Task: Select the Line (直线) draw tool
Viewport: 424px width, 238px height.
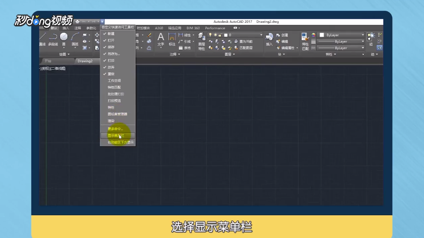Action: coord(42,38)
